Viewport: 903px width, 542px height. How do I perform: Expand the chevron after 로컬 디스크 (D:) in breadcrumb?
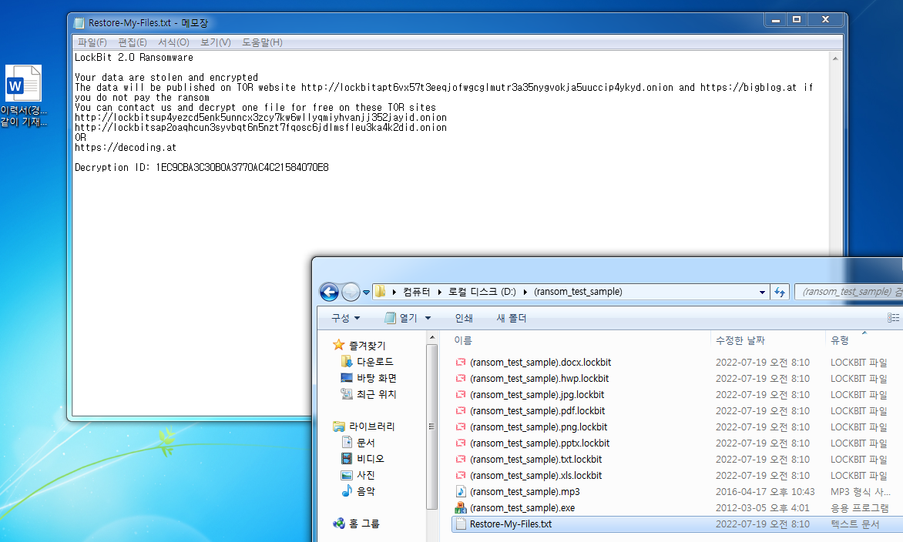525,292
